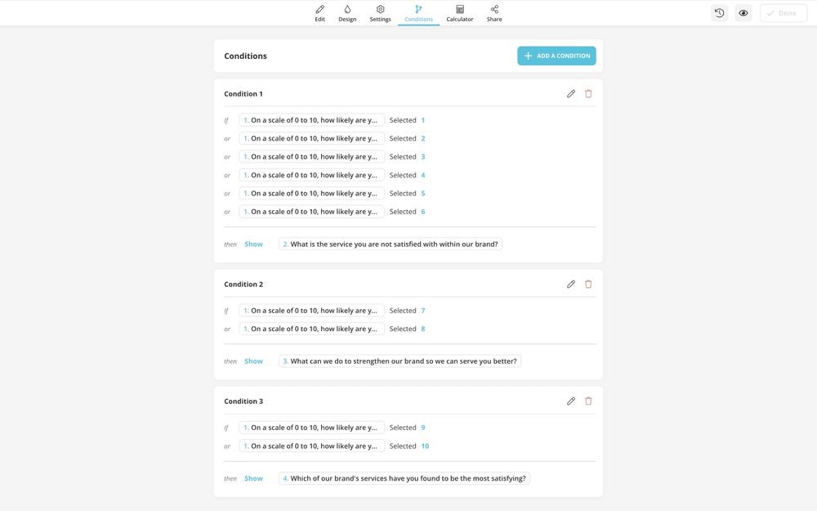Select the question field in Condition 1 'If' row
Image resolution: width=817 pixels, height=511 pixels.
click(311, 120)
